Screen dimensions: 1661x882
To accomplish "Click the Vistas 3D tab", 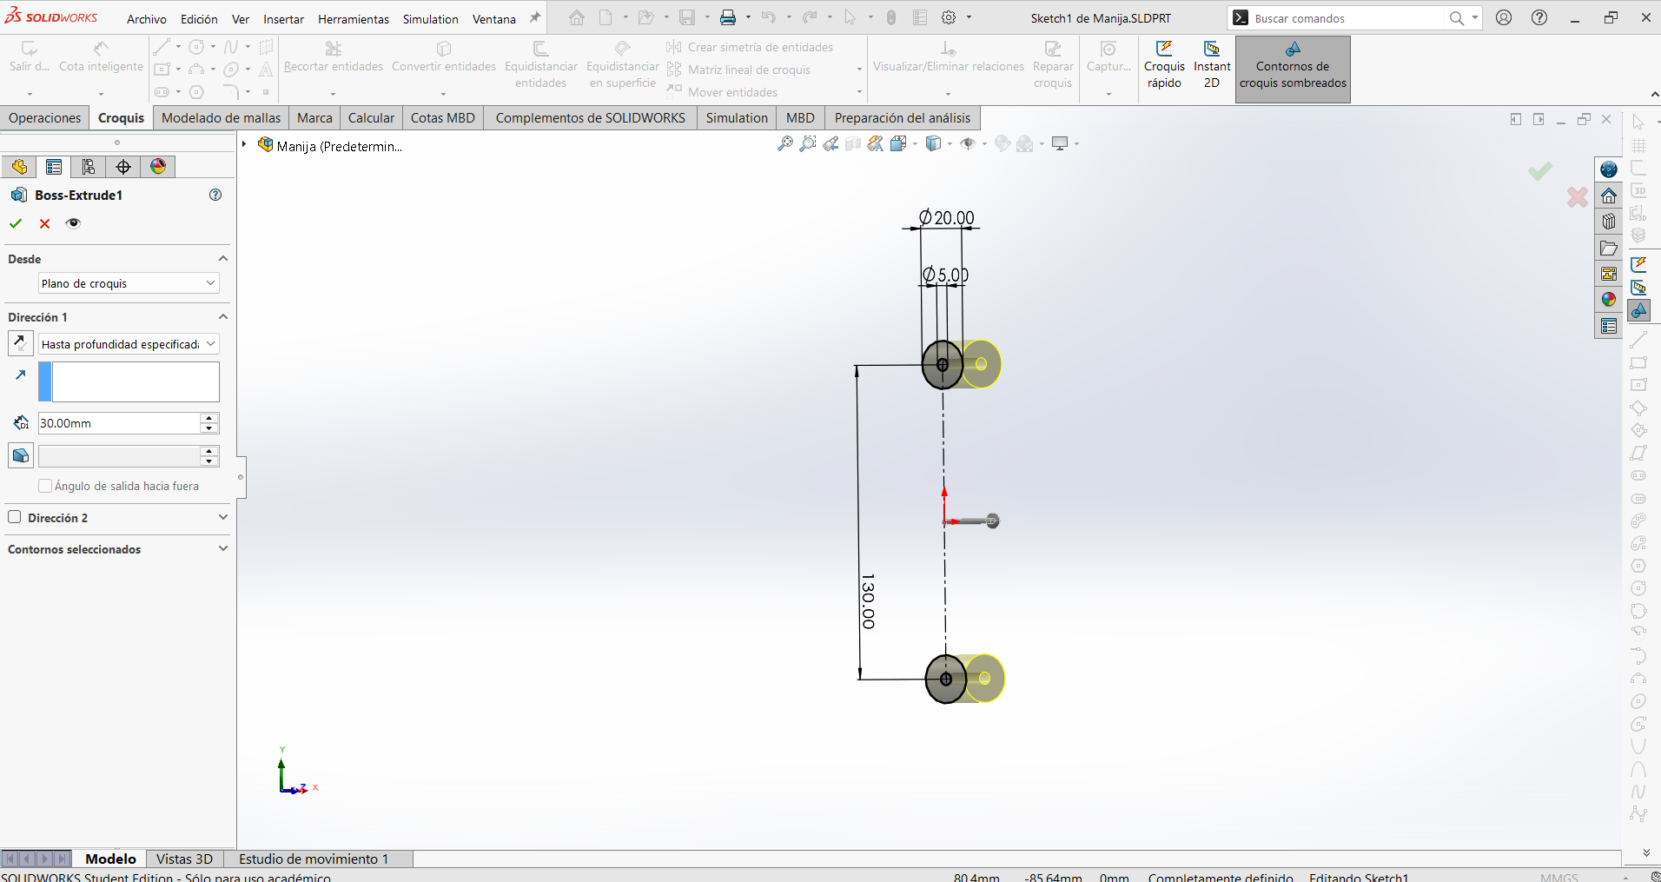I will click(184, 859).
